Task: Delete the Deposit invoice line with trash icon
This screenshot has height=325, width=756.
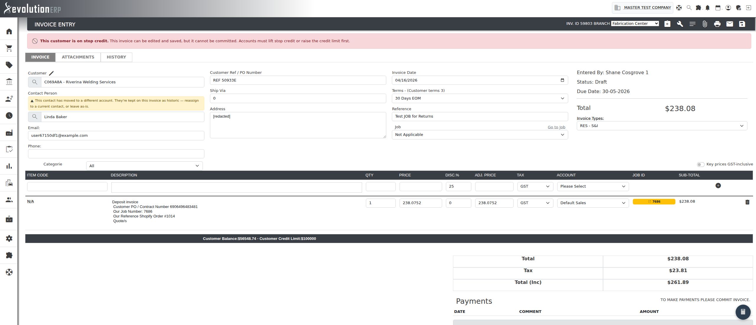Action: (x=747, y=202)
